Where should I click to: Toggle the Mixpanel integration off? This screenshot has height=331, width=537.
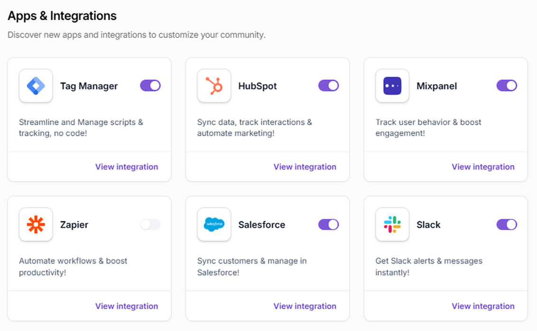point(507,86)
